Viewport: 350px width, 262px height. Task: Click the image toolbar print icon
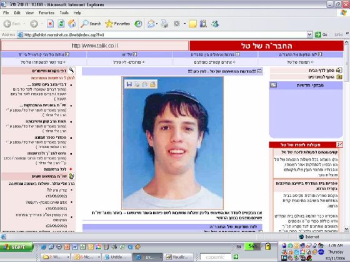click(137, 84)
